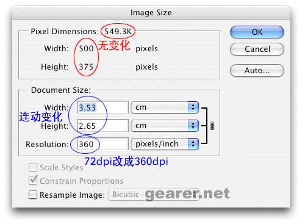
Task: Click the Cancel button
Action: pos(257,49)
